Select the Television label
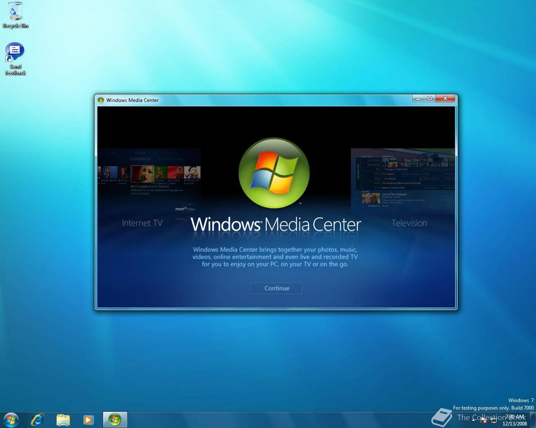Viewport: 536px width, 428px height. [409, 223]
